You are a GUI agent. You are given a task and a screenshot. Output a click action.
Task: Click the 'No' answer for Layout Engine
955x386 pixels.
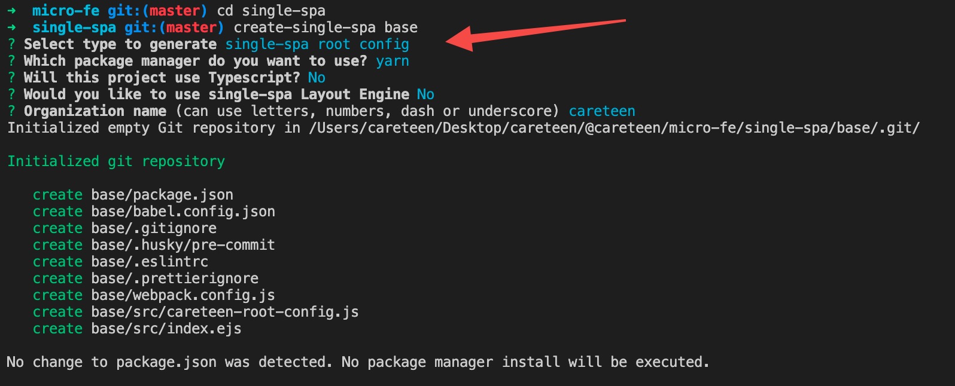pos(425,94)
